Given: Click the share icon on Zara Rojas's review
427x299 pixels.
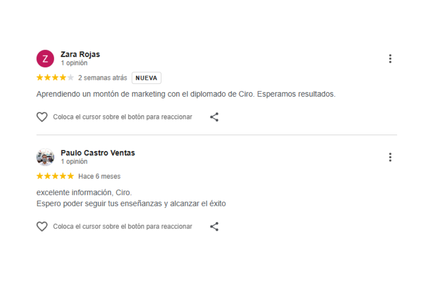Looking at the screenshot, I should click(x=214, y=117).
